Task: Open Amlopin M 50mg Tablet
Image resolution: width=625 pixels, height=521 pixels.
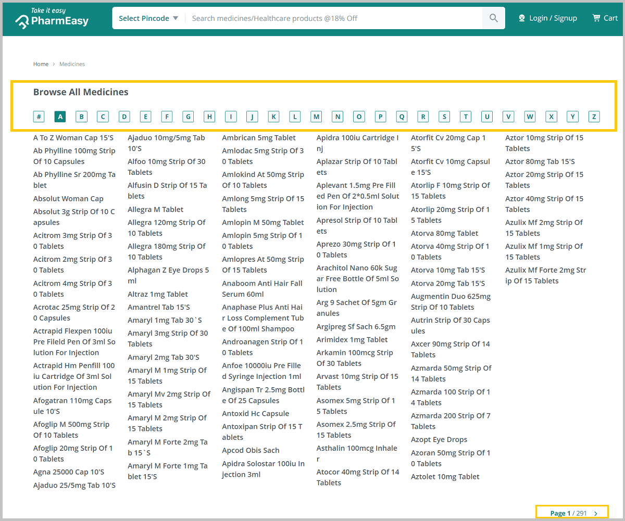Action: point(263,222)
